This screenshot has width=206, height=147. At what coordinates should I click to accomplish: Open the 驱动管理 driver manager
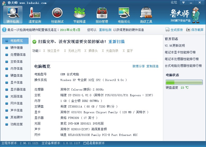click(x=102, y=15)
